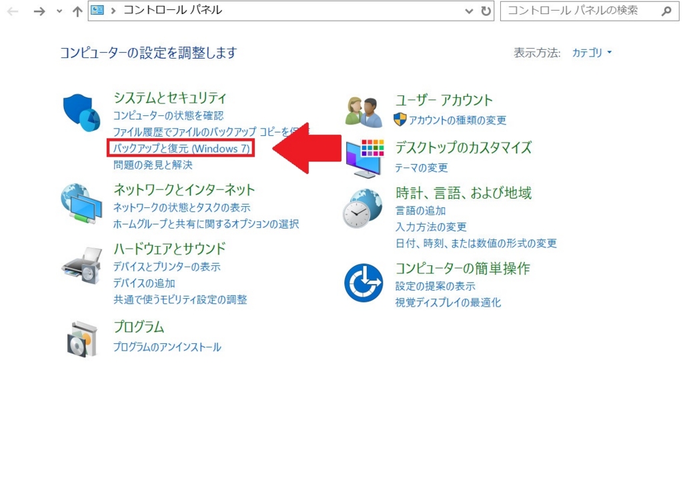Click テーマの変更 link

[x=422, y=167]
